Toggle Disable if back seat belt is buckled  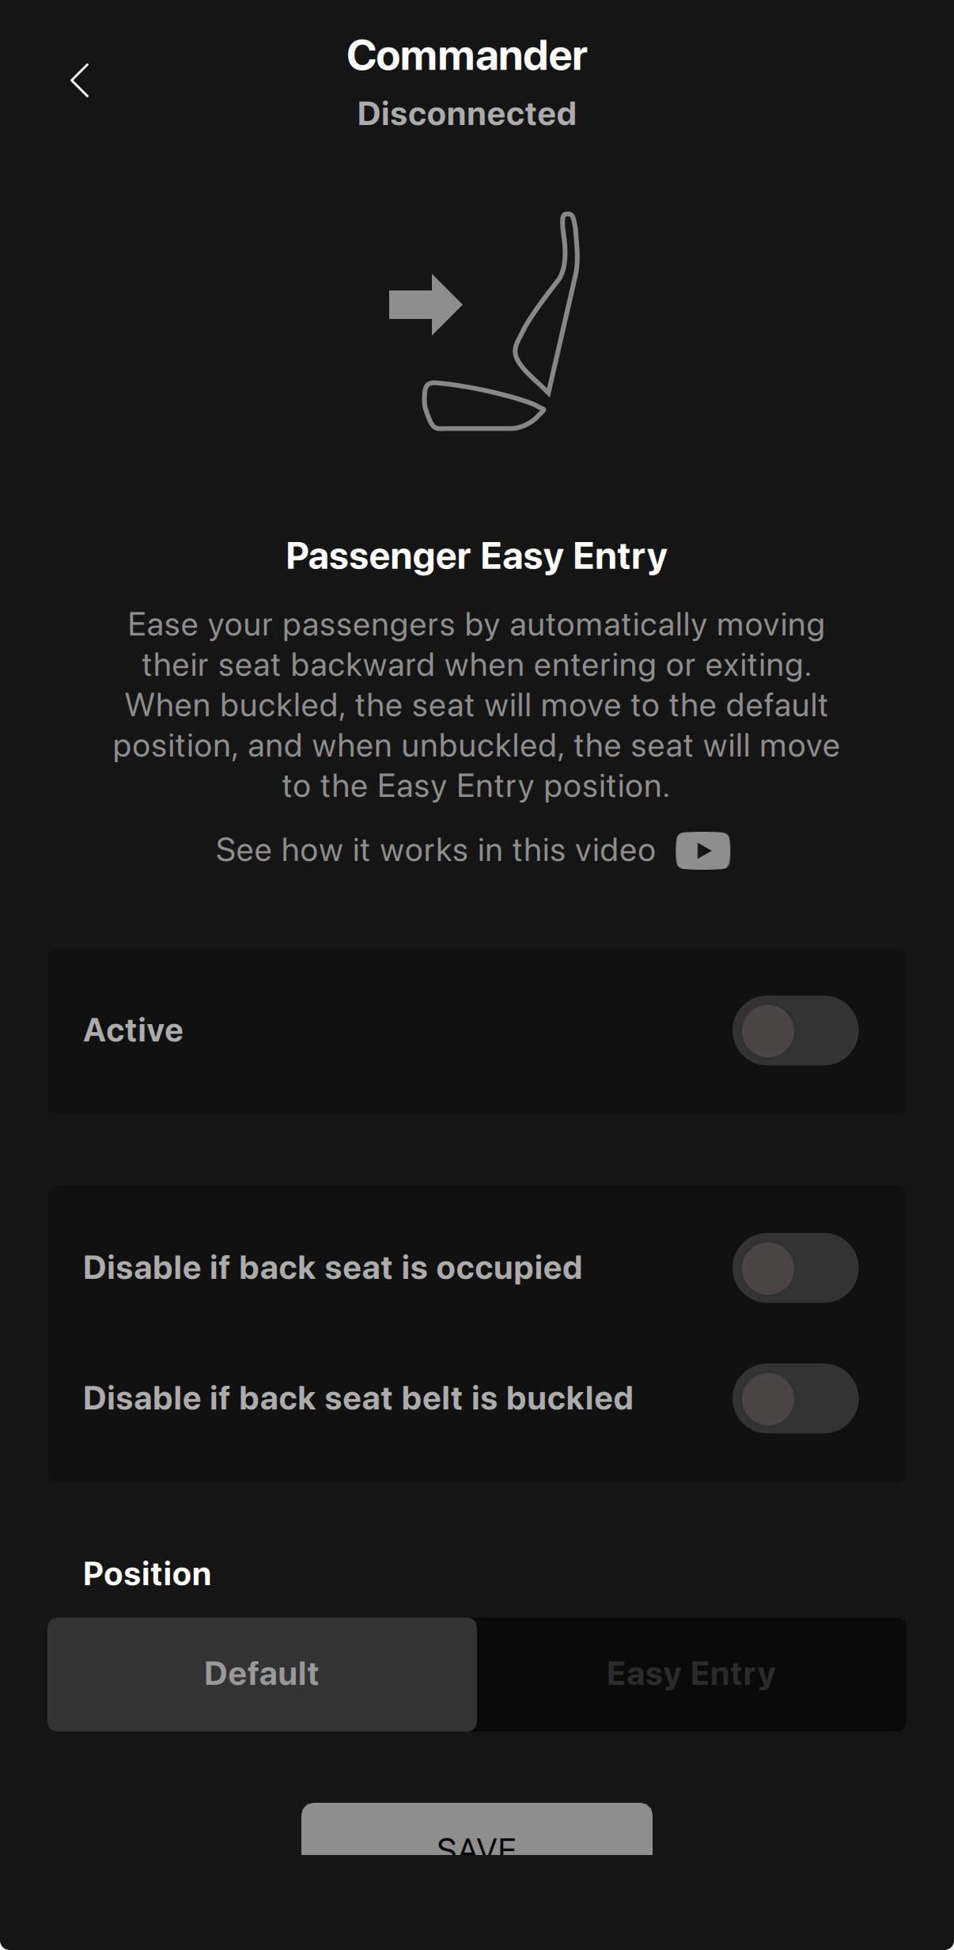click(x=794, y=1398)
